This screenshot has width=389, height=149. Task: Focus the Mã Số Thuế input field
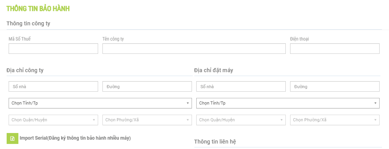pos(53,48)
